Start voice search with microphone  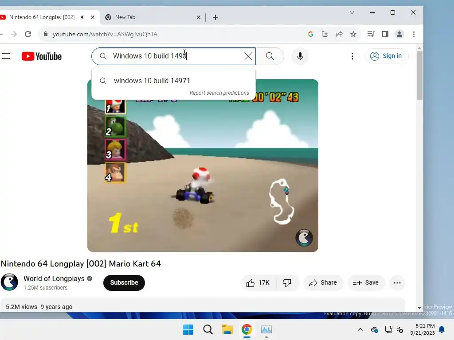[300, 56]
